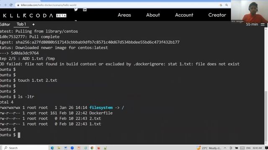The height and width of the screenshot is (150, 268).
Task: Click the 02:43 AM clock
Action: point(257,148)
